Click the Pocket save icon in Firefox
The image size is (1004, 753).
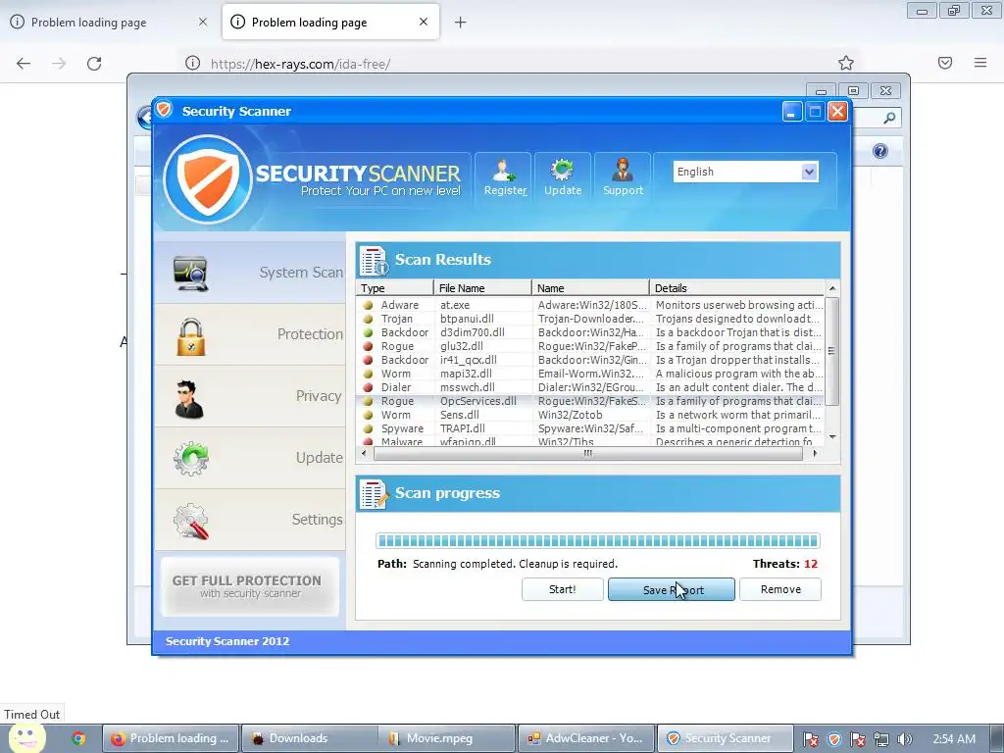click(945, 63)
